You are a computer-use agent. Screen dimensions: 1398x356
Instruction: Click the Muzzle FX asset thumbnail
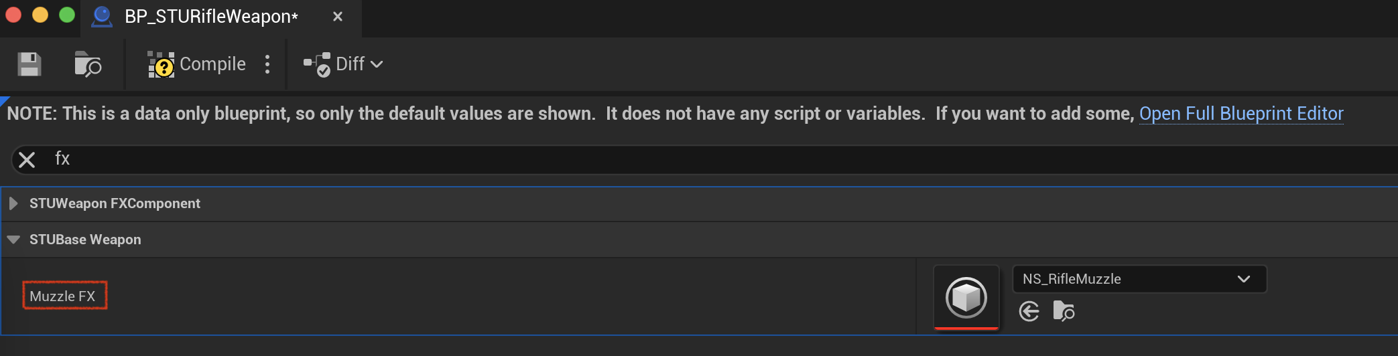click(966, 297)
